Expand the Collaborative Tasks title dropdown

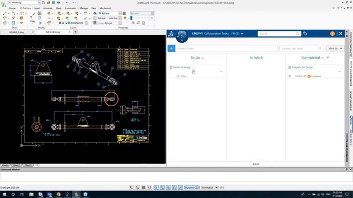tap(242, 34)
